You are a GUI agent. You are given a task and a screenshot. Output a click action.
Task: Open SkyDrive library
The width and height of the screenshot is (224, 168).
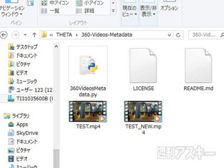click(x=23, y=133)
